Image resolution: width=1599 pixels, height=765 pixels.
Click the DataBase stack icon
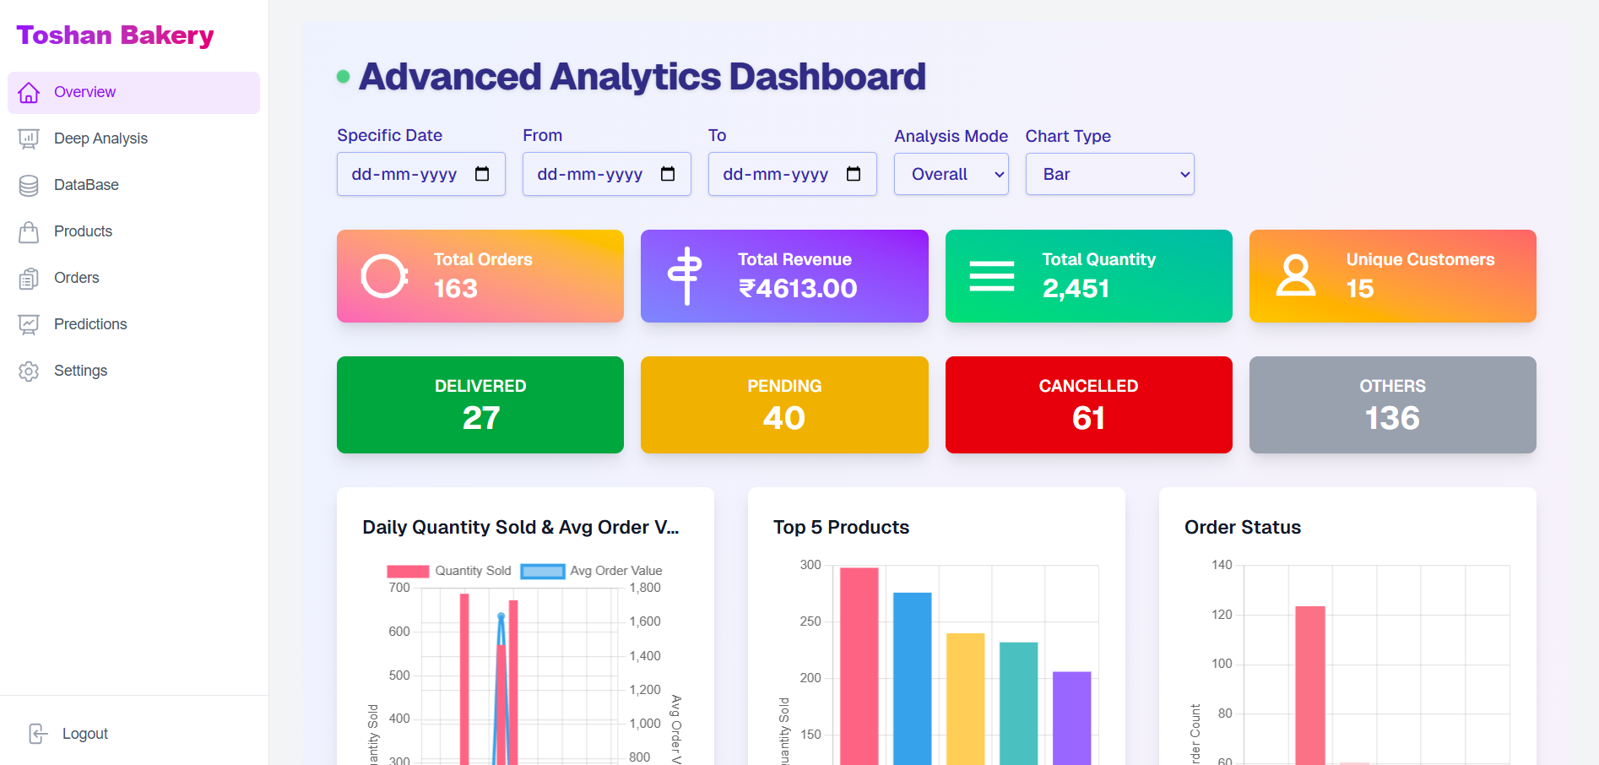click(29, 186)
